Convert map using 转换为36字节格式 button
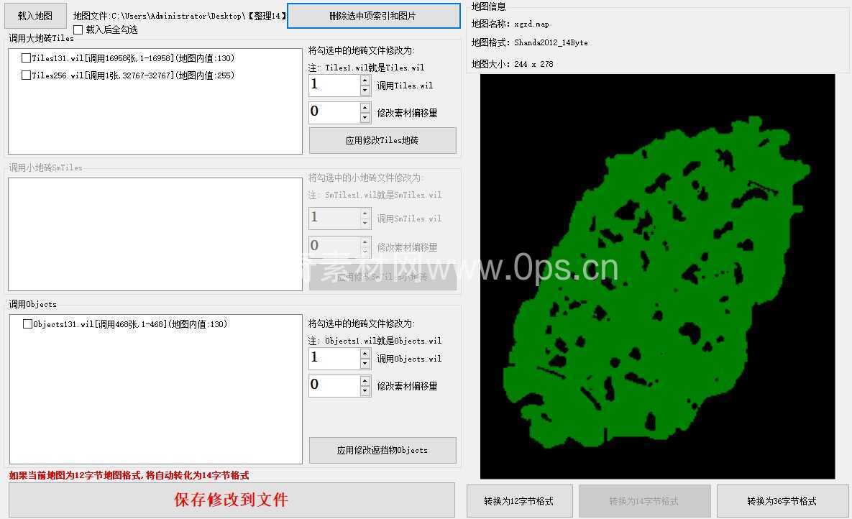This screenshot has width=852, height=519. [782, 501]
